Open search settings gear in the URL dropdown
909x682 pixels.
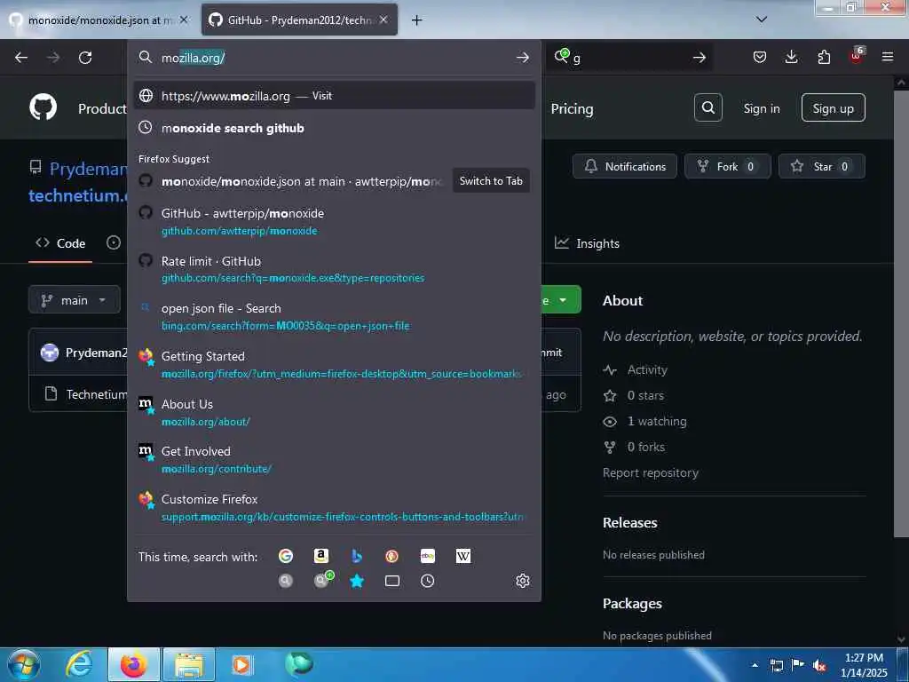(522, 581)
